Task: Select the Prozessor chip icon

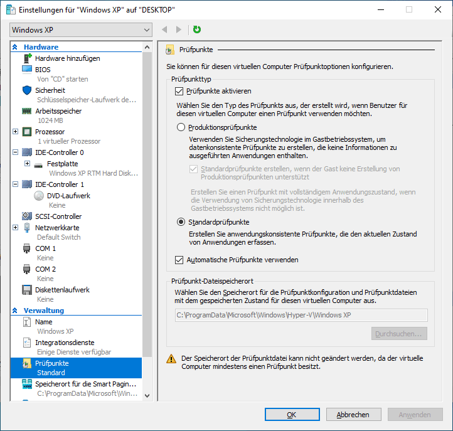Action: pos(27,132)
